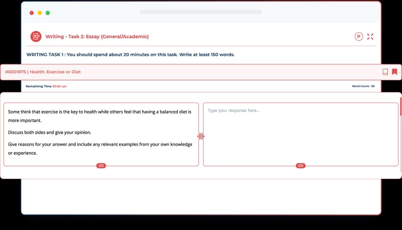Enter fullscreen with the expand arrows icon
The width and height of the screenshot is (402, 230).
coord(370,36)
